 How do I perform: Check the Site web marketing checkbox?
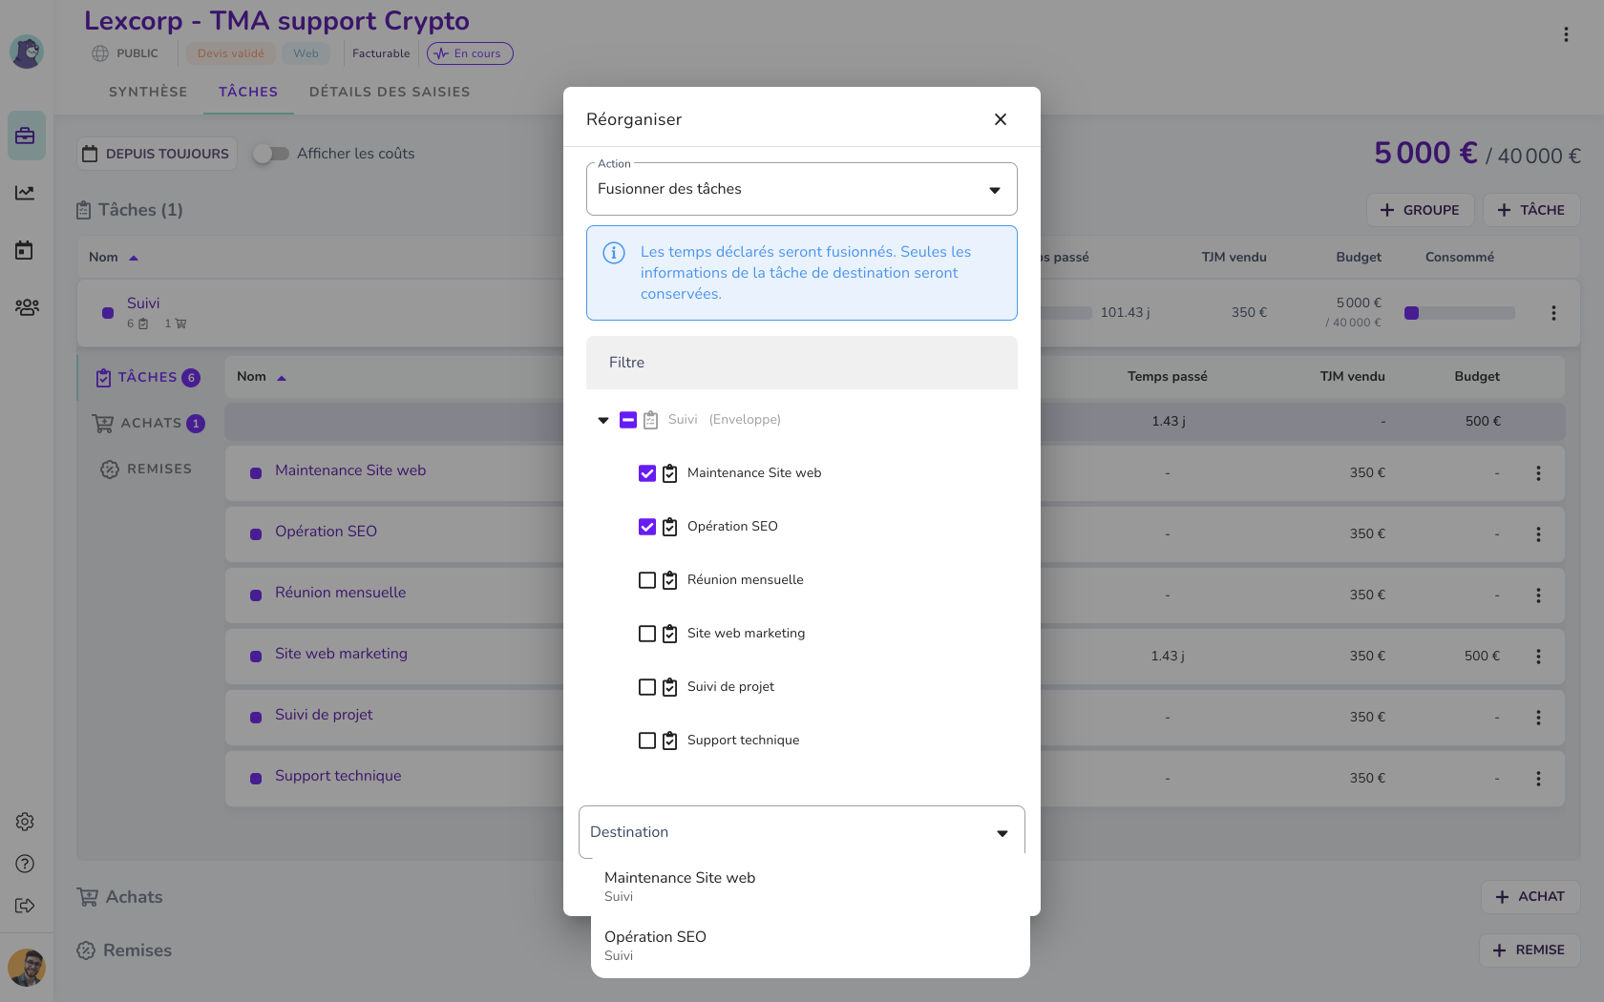(x=647, y=634)
